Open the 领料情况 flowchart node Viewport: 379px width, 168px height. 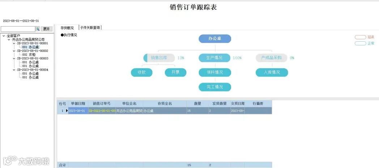(215, 72)
